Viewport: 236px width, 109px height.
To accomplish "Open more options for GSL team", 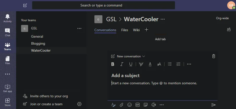I will [79, 28].
